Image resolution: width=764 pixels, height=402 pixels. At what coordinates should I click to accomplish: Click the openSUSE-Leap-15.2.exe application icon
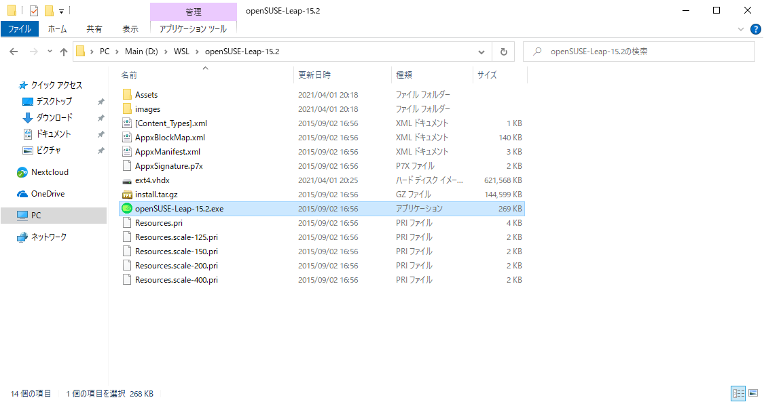(126, 209)
